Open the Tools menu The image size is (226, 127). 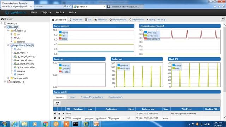point(60,13)
